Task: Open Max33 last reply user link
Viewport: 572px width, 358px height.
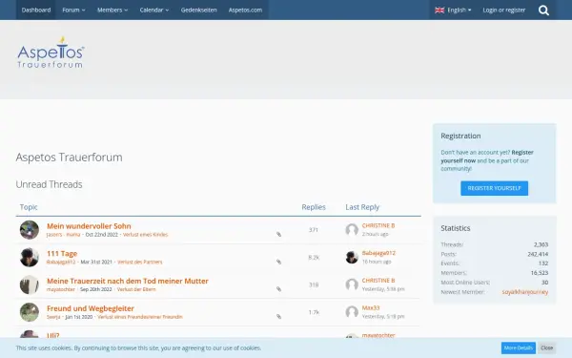Action: tap(371, 308)
